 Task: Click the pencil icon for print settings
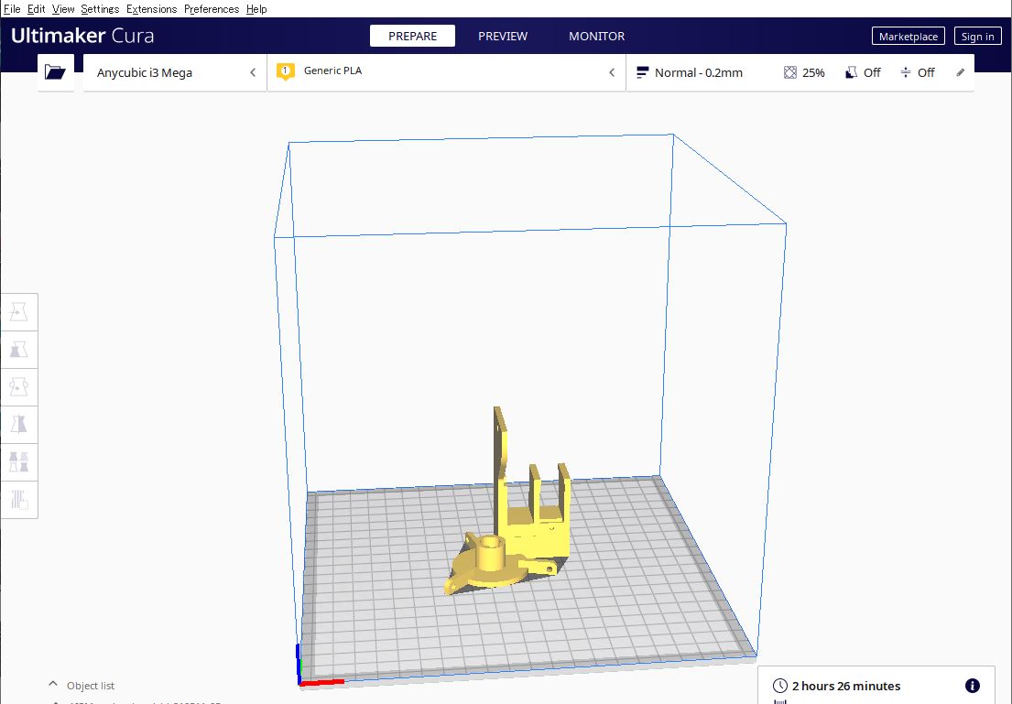pyautogui.click(x=961, y=72)
